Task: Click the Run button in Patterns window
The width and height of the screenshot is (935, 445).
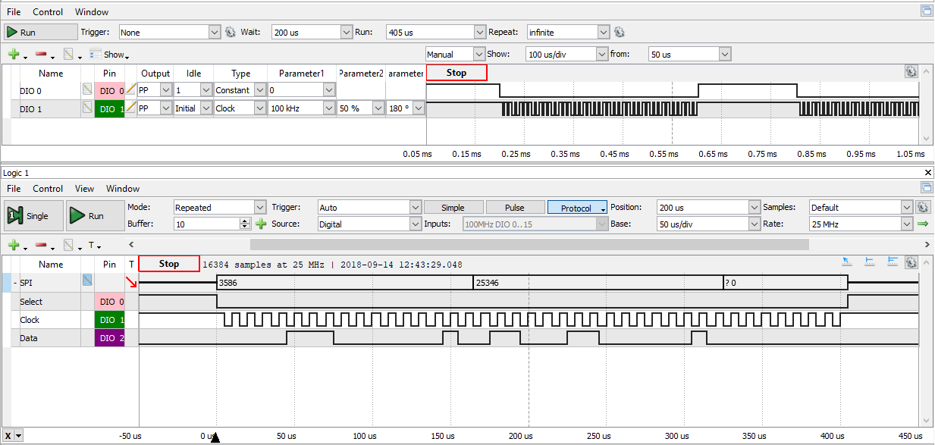Action: pyautogui.click(x=41, y=33)
